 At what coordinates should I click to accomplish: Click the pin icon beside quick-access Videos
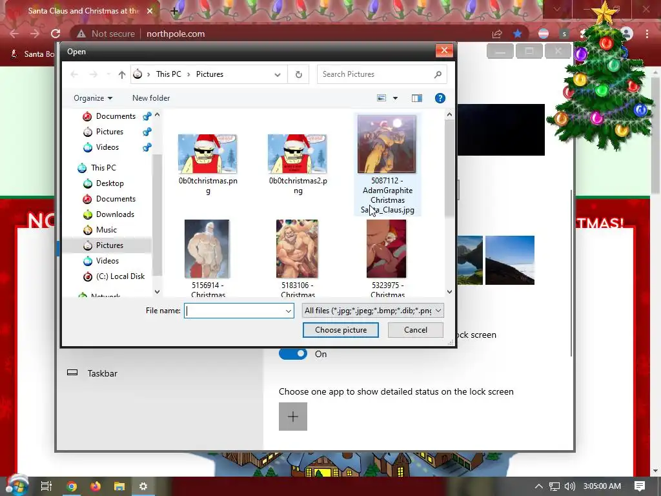tap(147, 148)
